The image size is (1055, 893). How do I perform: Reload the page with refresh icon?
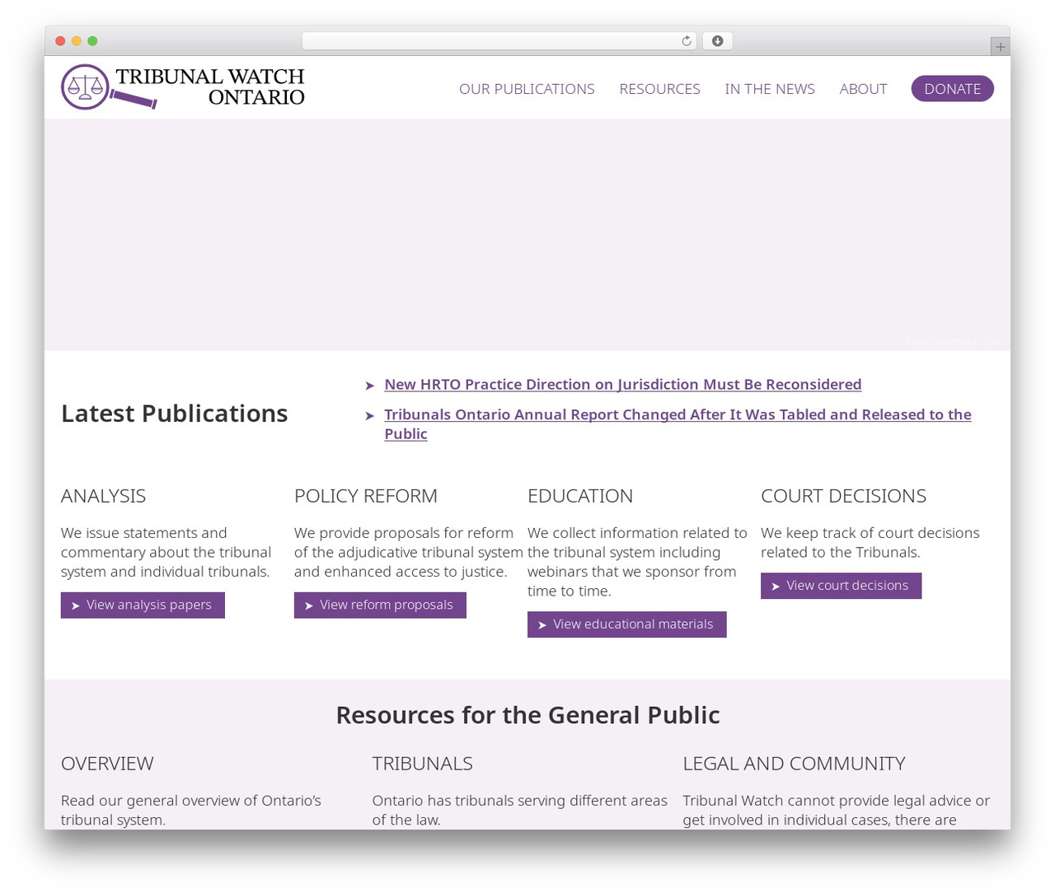[x=686, y=41]
